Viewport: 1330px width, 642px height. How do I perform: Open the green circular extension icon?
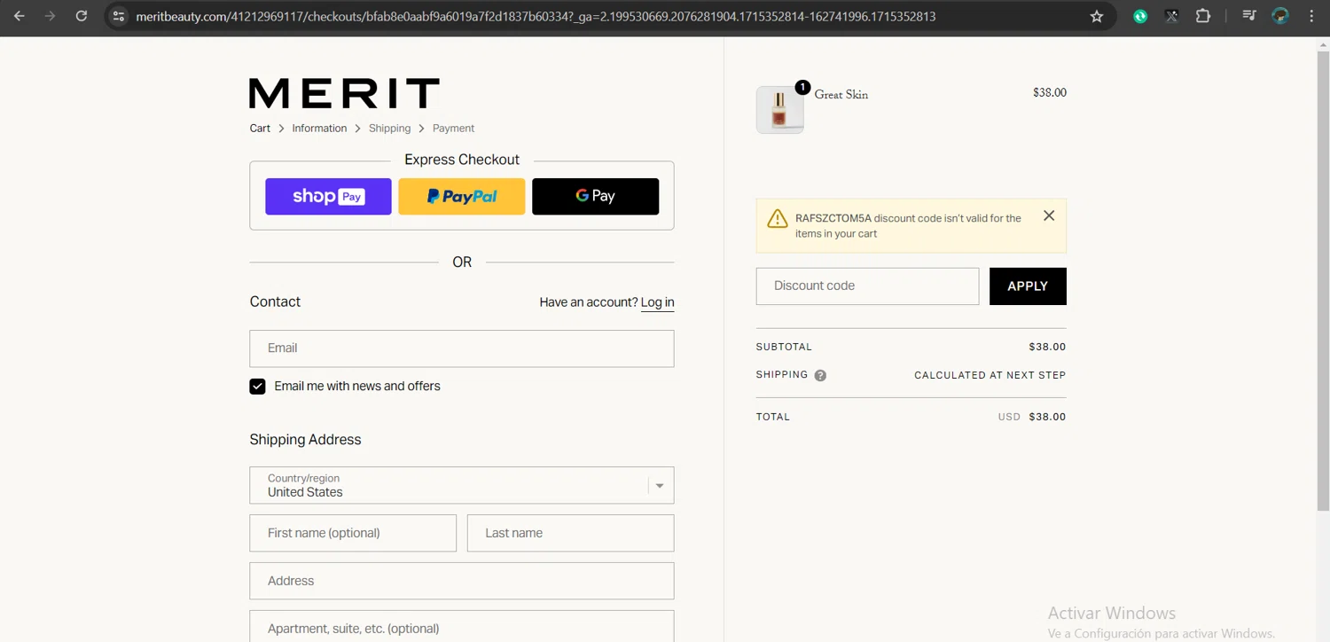1140,16
